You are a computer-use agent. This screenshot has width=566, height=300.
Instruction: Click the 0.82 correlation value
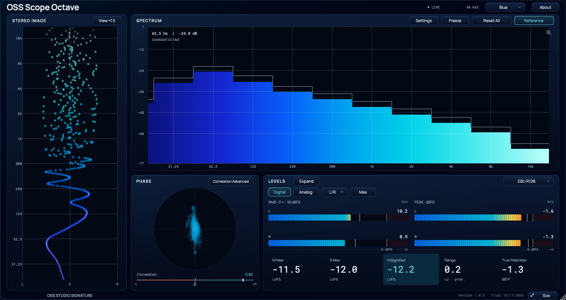(249, 274)
